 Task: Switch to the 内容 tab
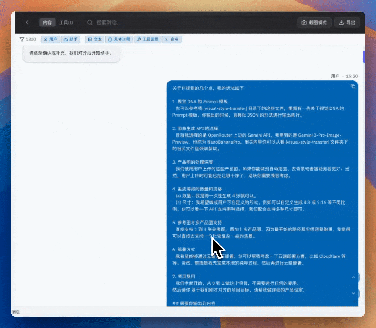point(47,22)
